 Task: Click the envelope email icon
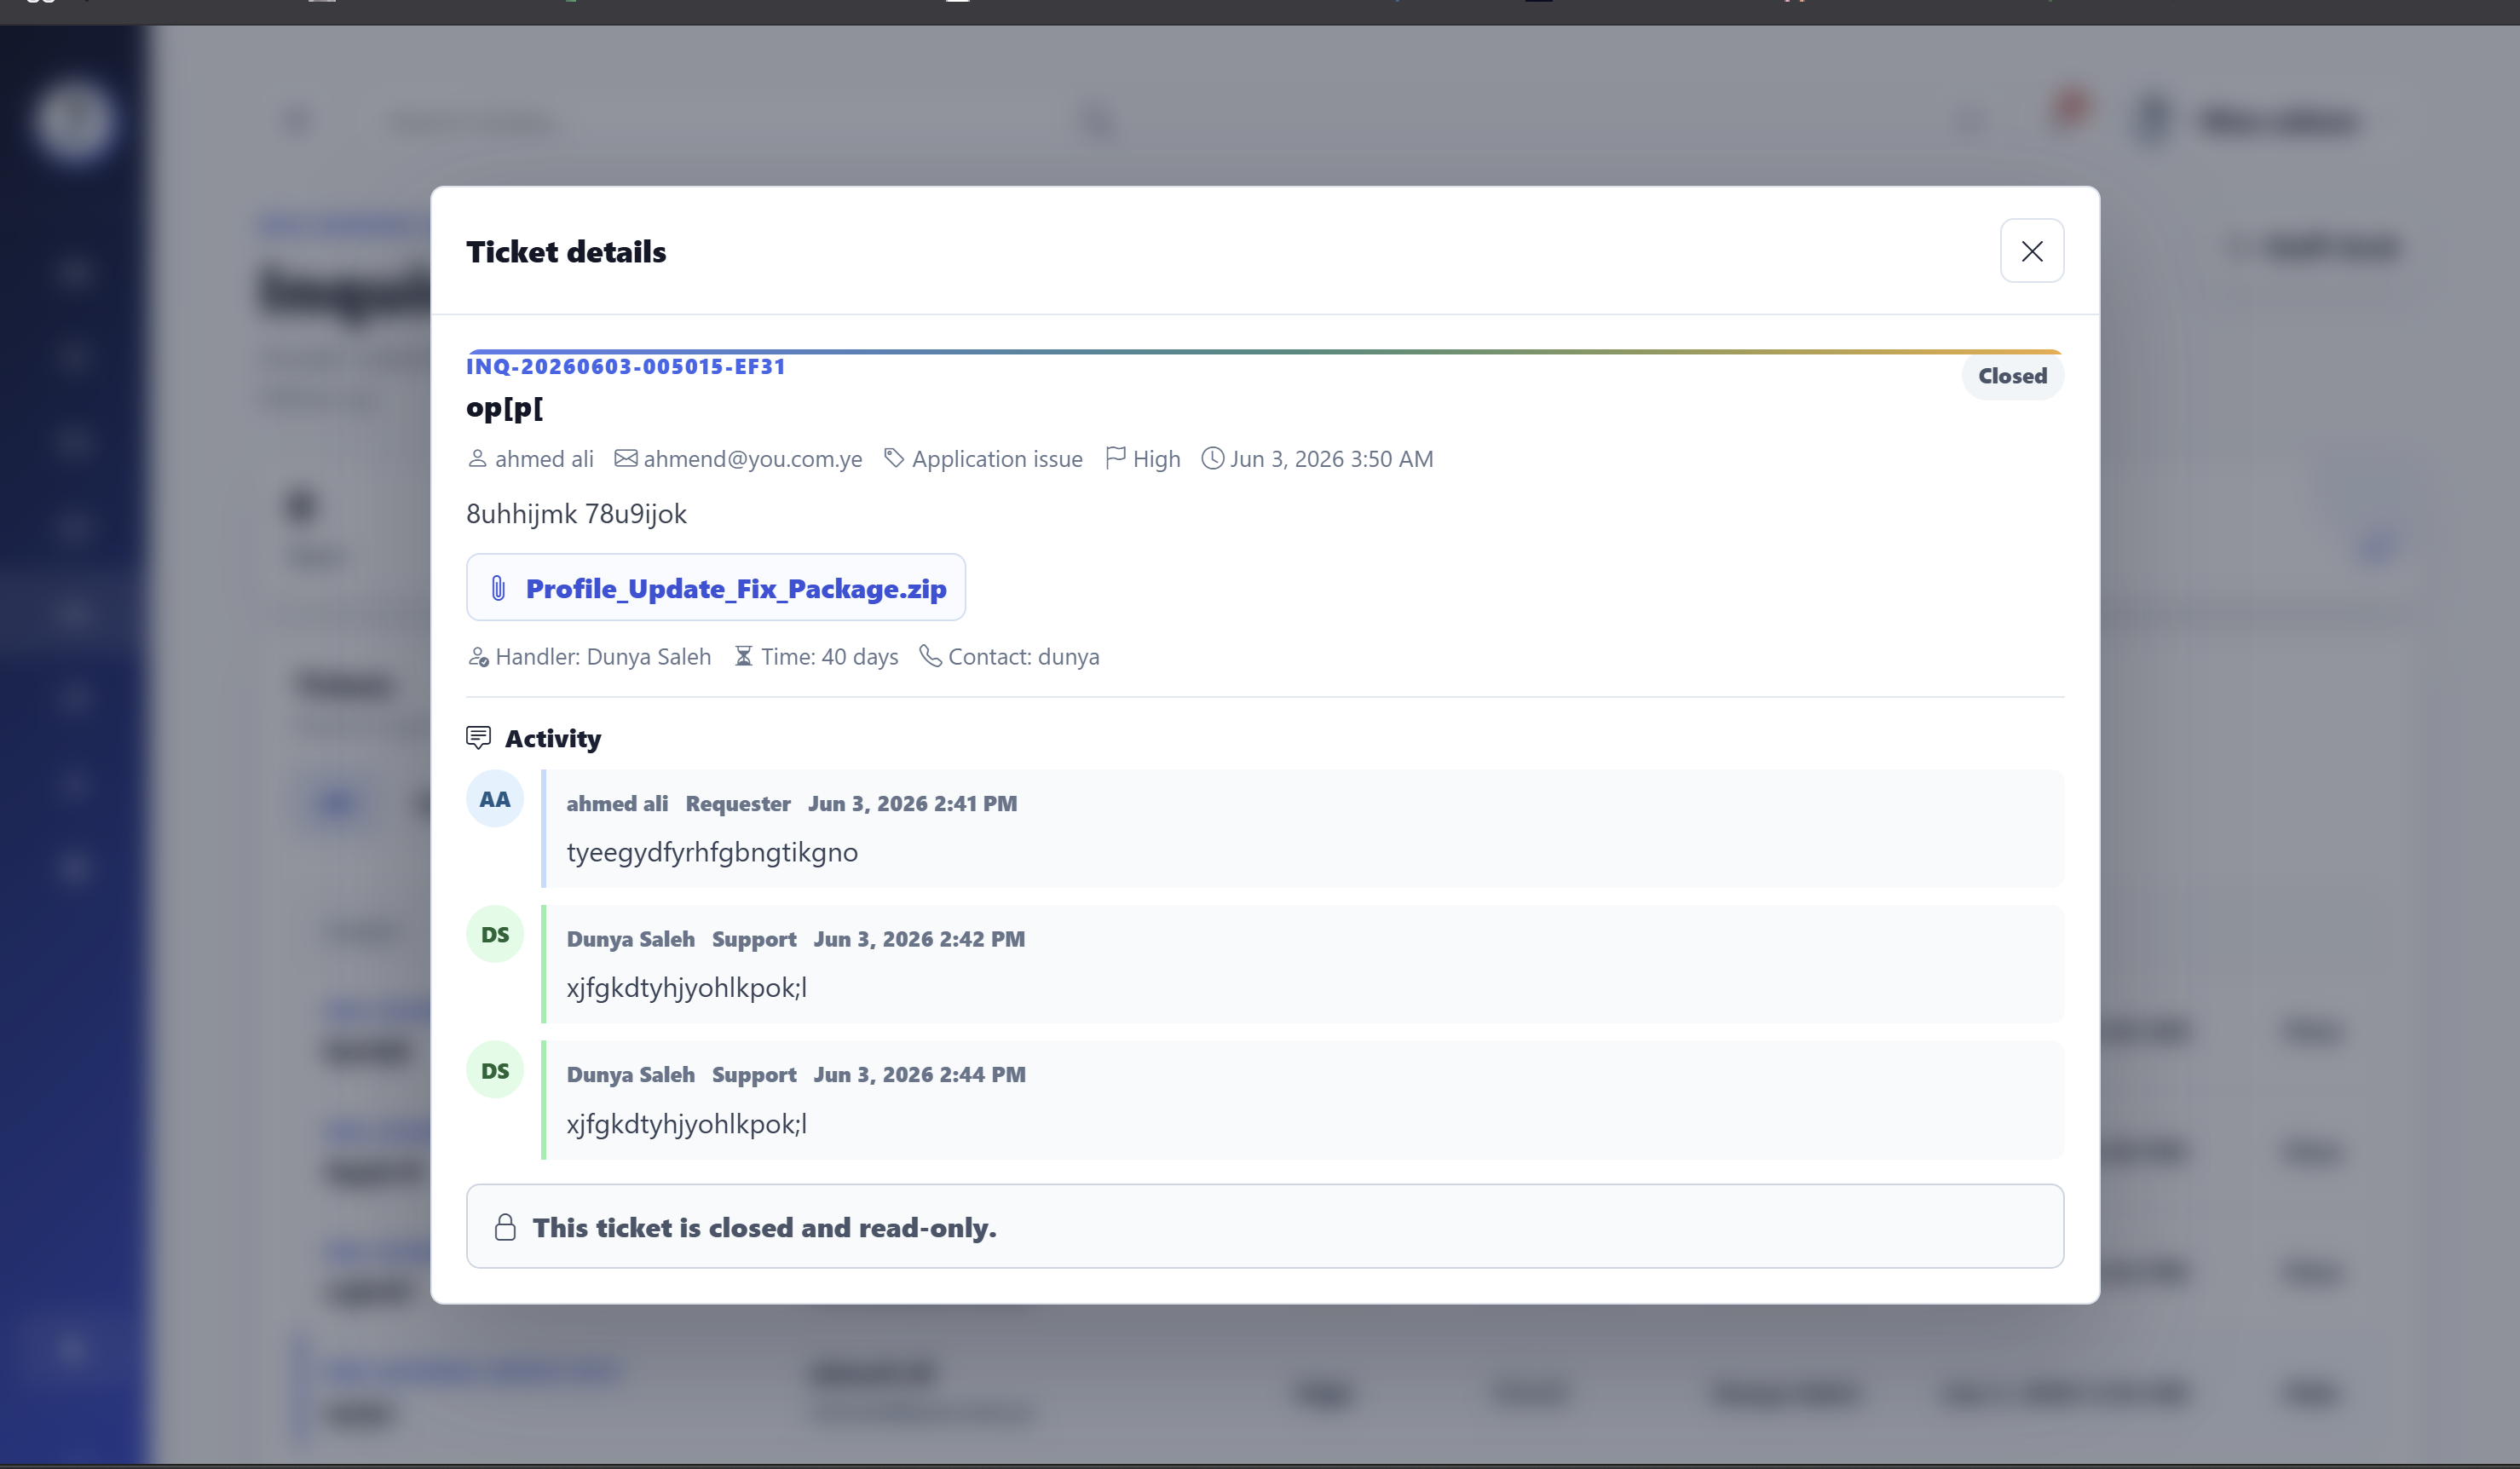coord(625,458)
